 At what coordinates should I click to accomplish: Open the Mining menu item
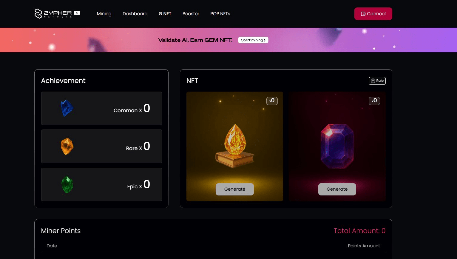(104, 14)
